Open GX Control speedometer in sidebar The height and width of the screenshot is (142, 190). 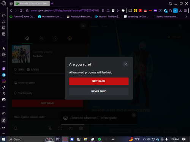point(4,16)
